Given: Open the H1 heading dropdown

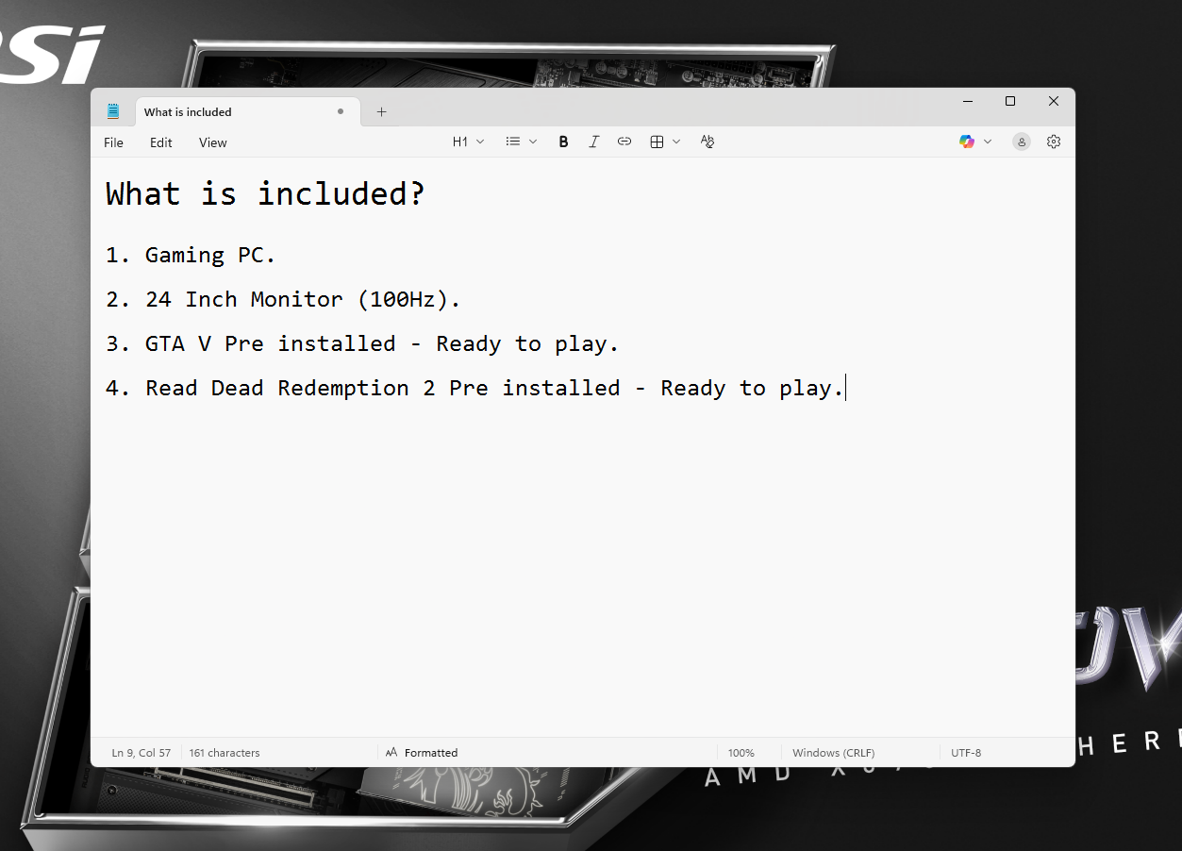Looking at the screenshot, I should coord(468,142).
